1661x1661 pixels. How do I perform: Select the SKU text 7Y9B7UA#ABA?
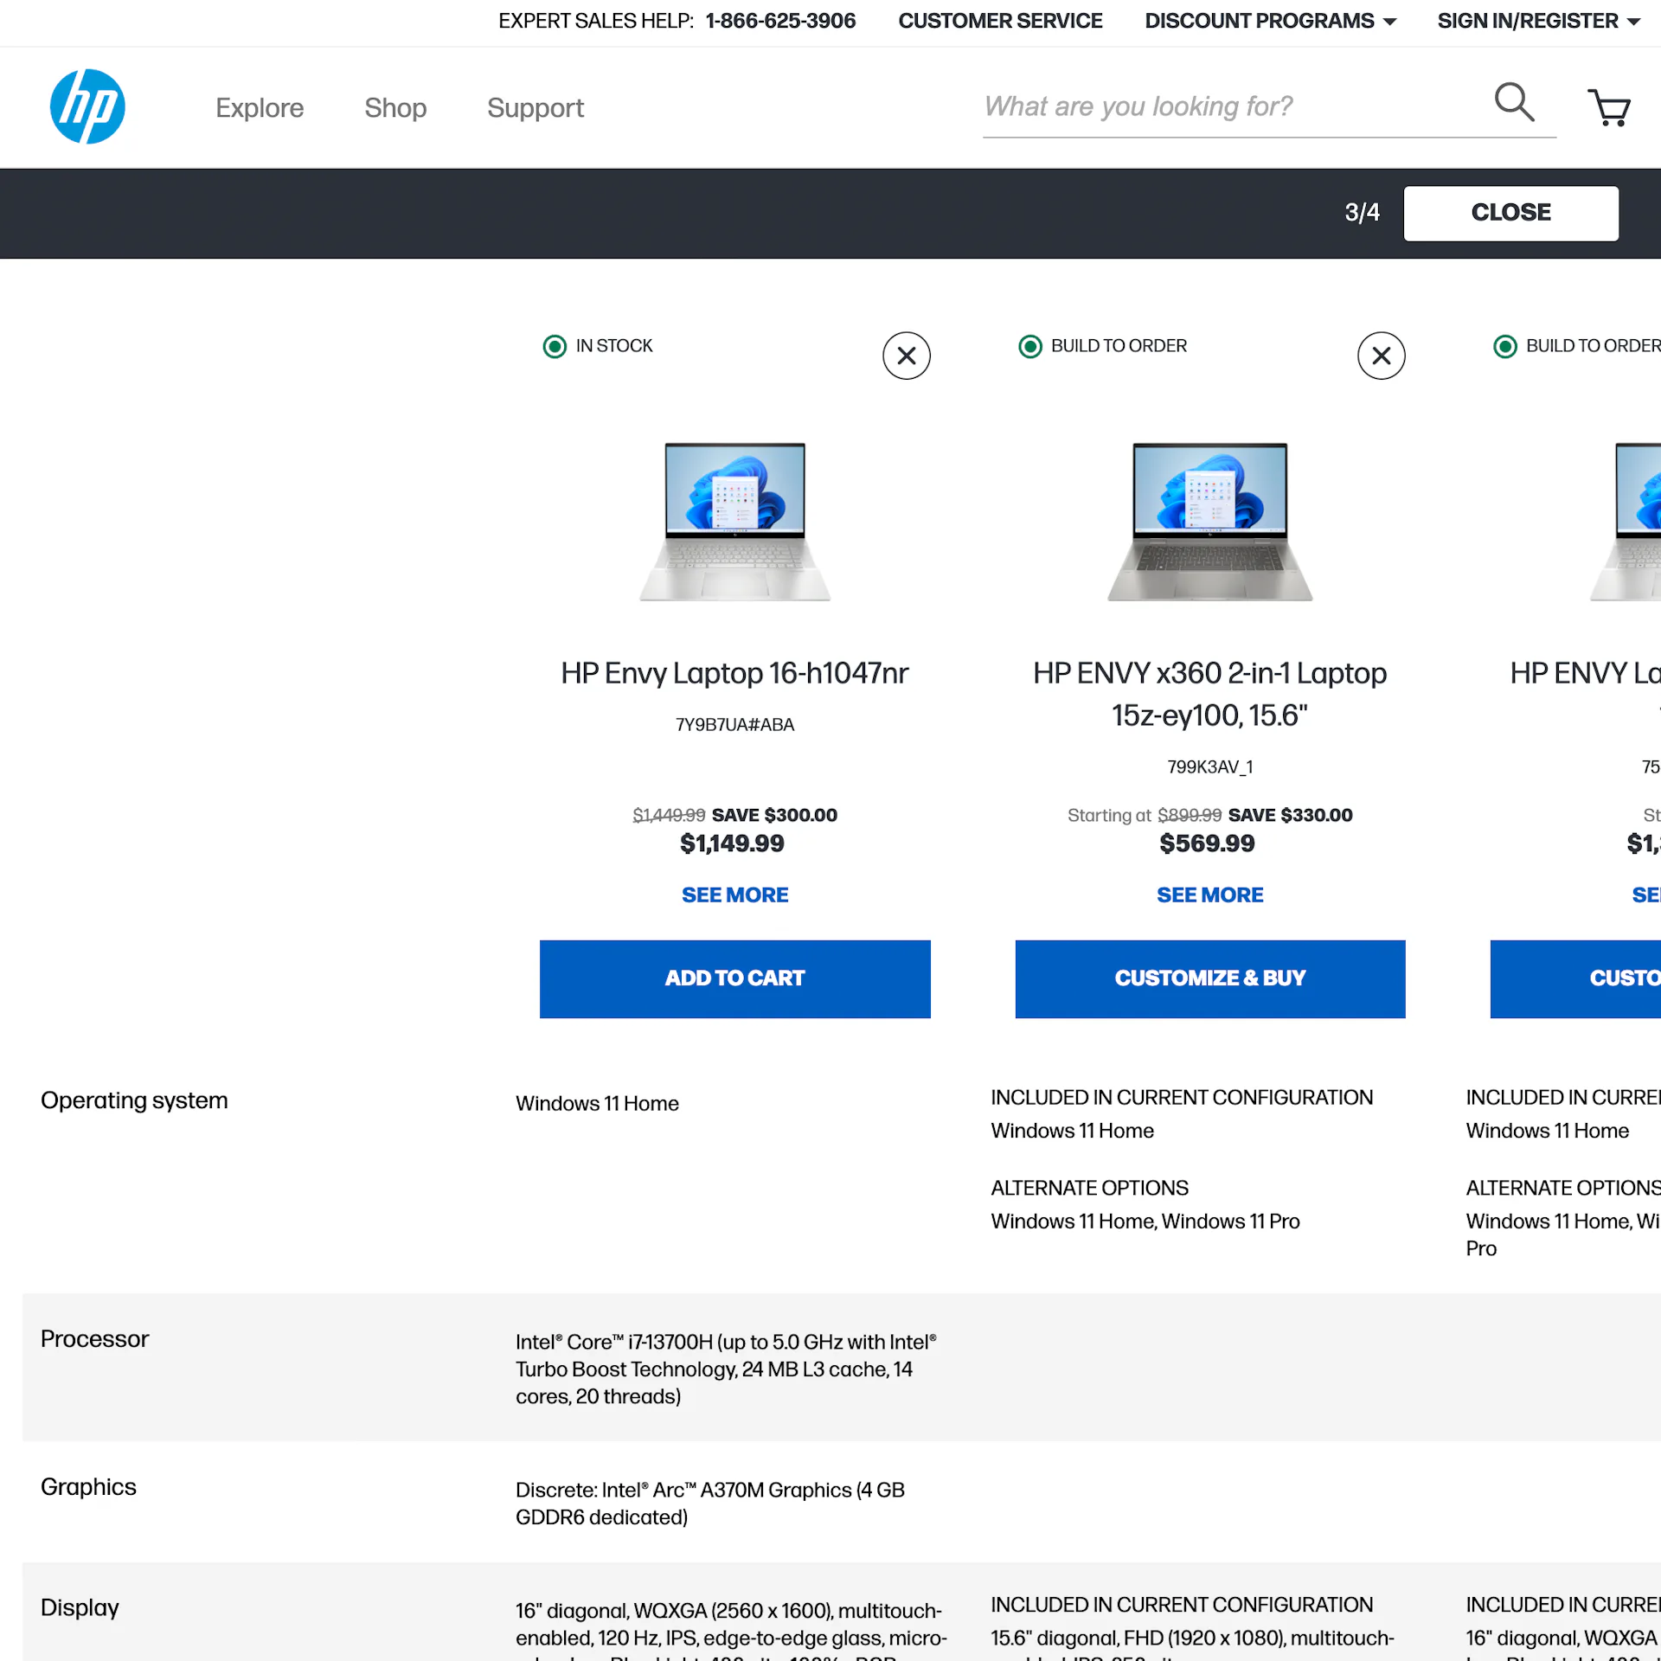click(x=734, y=725)
